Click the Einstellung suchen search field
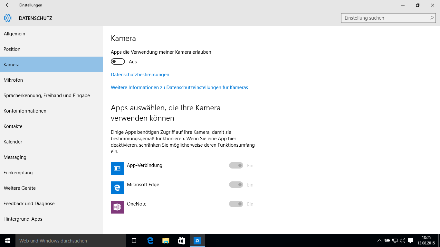Image resolution: width=440 pixels, height=247 pixels. point(385,18)
